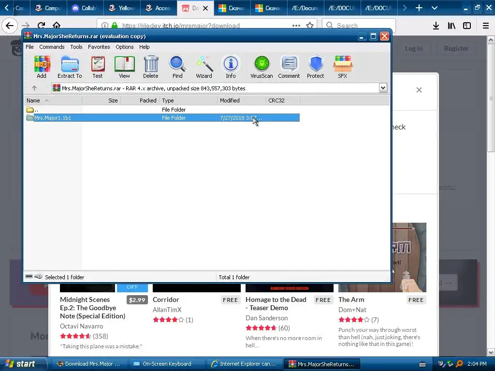Open the Commands menu

tap(52, 47)
